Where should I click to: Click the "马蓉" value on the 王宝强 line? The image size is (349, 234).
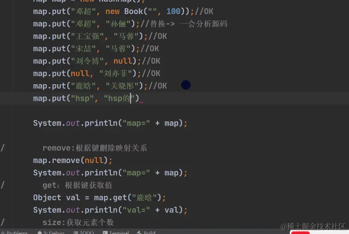tap(126, 36)
